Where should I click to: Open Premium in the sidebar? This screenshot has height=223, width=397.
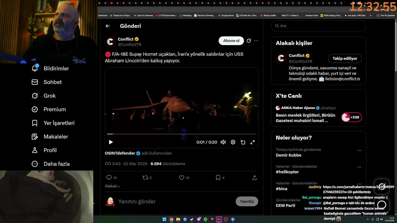49,109
